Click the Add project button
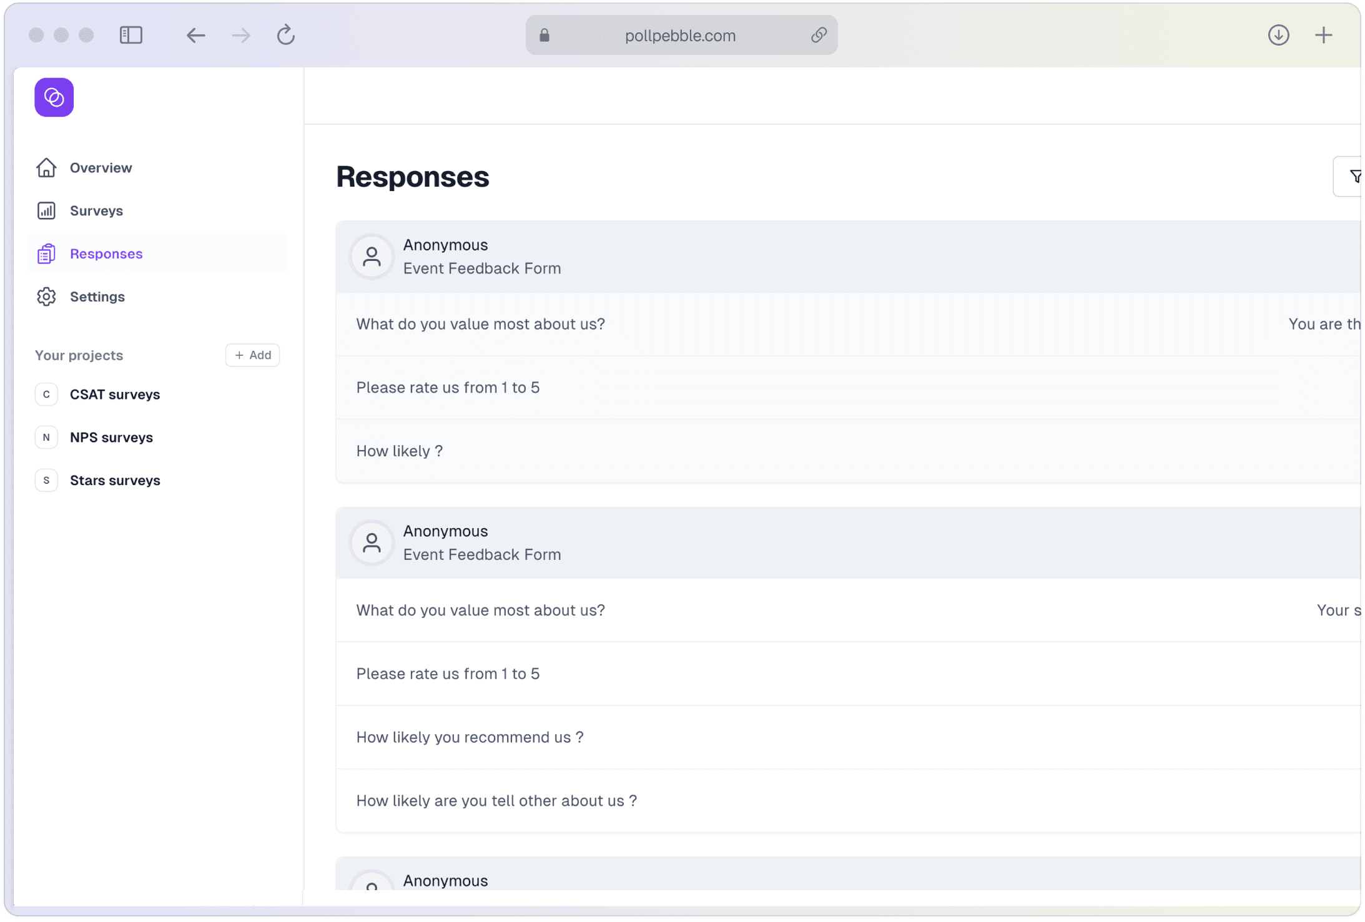This screenshot has width=1365, height=922. 253,355
